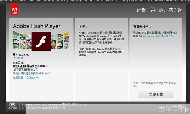Click the 立即下载 button
This screenshot has width=190, height=114.
[x=156, y=94]
